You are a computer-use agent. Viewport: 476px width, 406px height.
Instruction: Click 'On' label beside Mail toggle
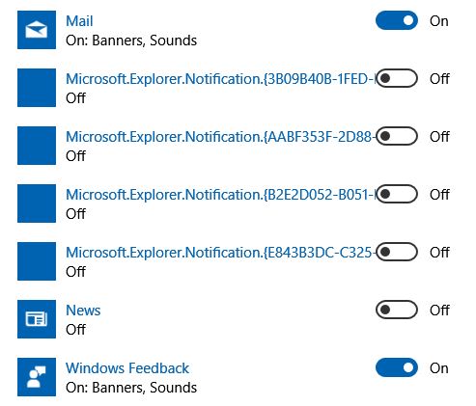pyautogui.click(x=439, y=21)
